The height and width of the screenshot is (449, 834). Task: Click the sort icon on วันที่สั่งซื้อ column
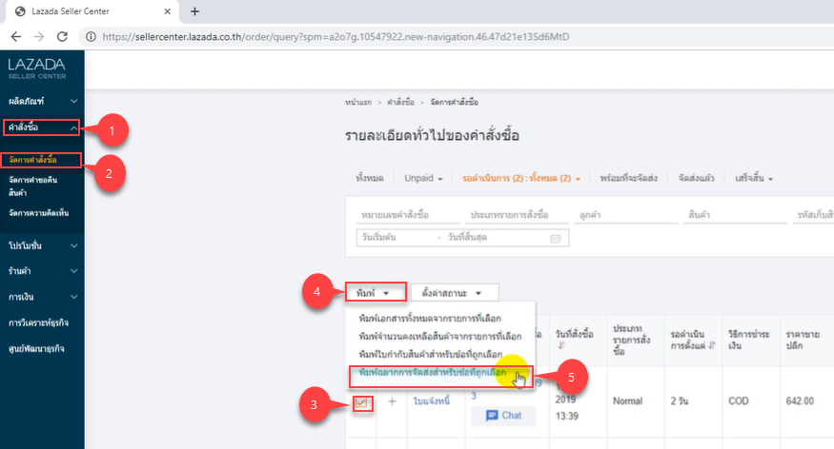[x=559, y=346]
